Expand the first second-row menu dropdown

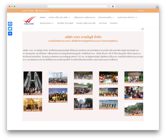point(46,23)
